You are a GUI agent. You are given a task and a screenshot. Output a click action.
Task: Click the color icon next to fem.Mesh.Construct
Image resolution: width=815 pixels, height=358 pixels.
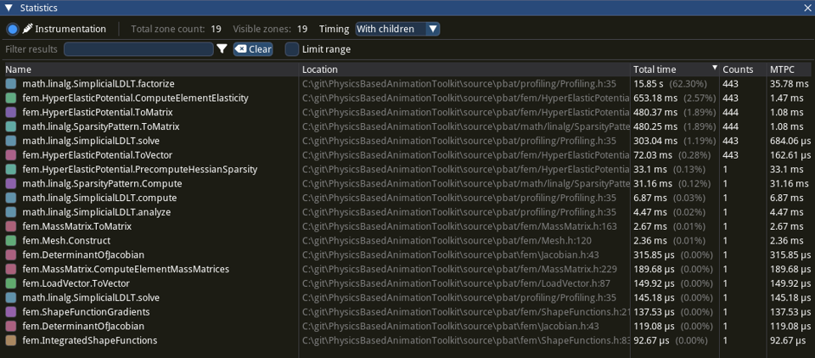coord(11,241)
